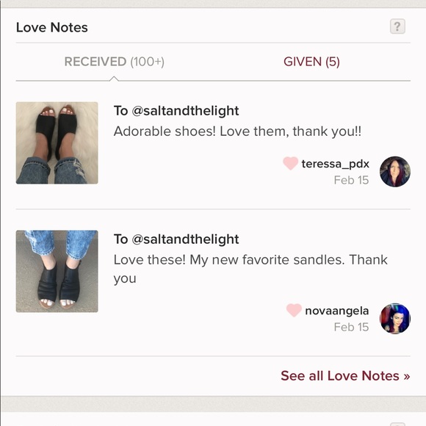Click the Adorable shoes note text

coord(237,131)
